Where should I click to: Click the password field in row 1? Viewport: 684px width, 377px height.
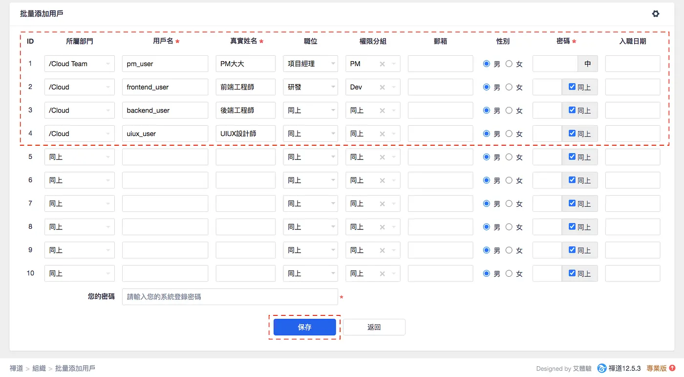[556, 64]
